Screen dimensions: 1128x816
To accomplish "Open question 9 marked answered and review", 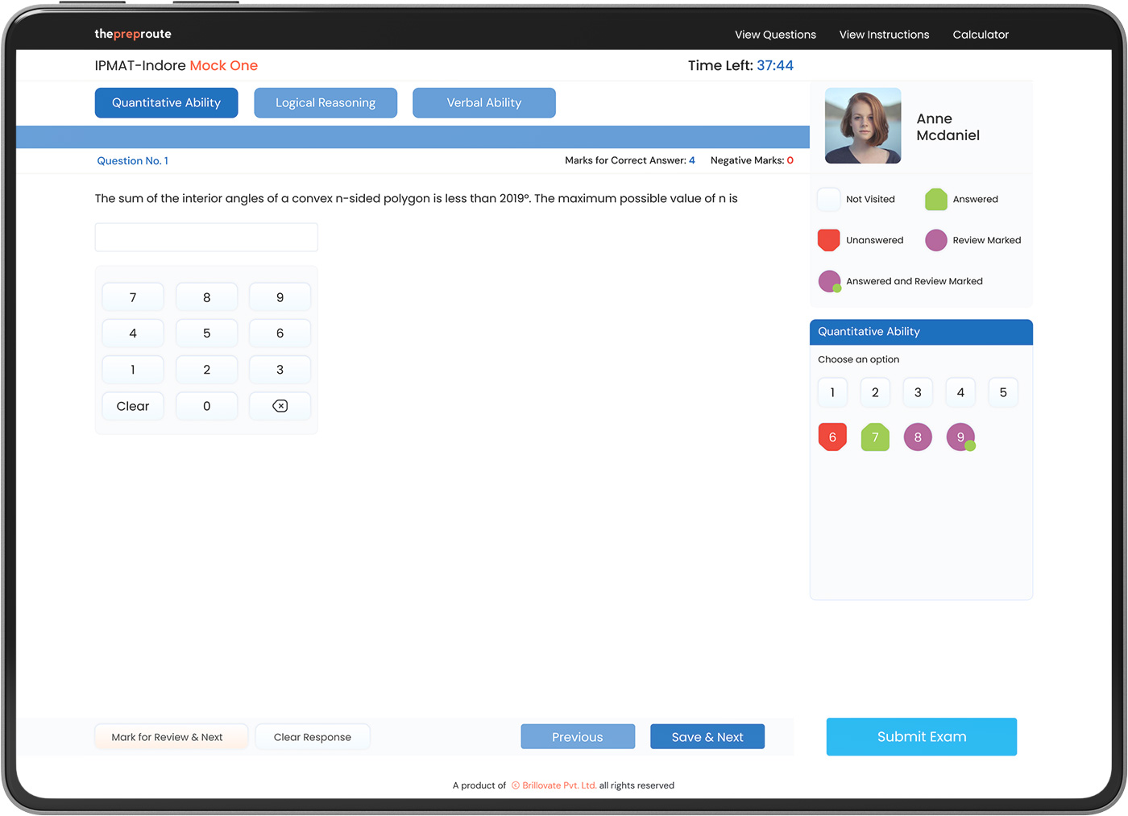I will tap(960, 437).
